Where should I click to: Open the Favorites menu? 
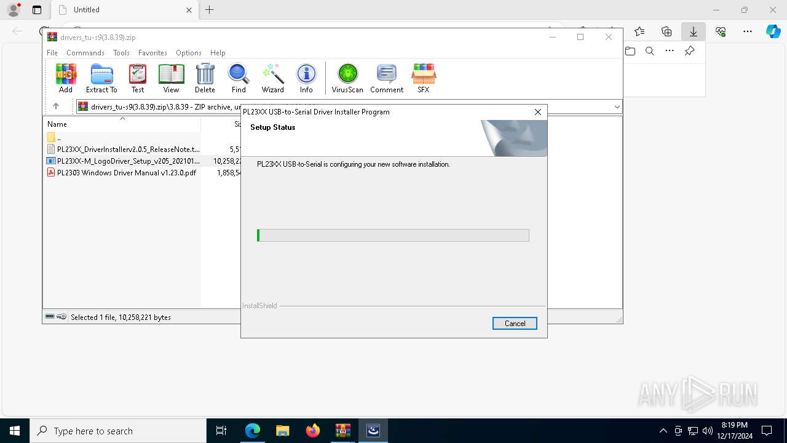click(152, 53)
